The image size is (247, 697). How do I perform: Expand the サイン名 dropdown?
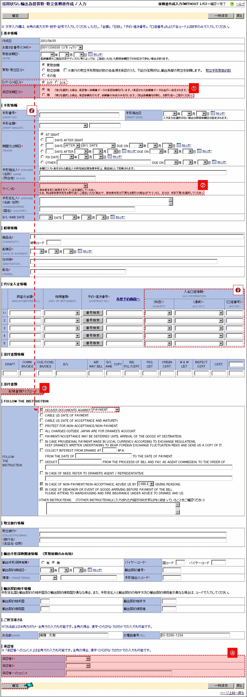coord(64,186)
